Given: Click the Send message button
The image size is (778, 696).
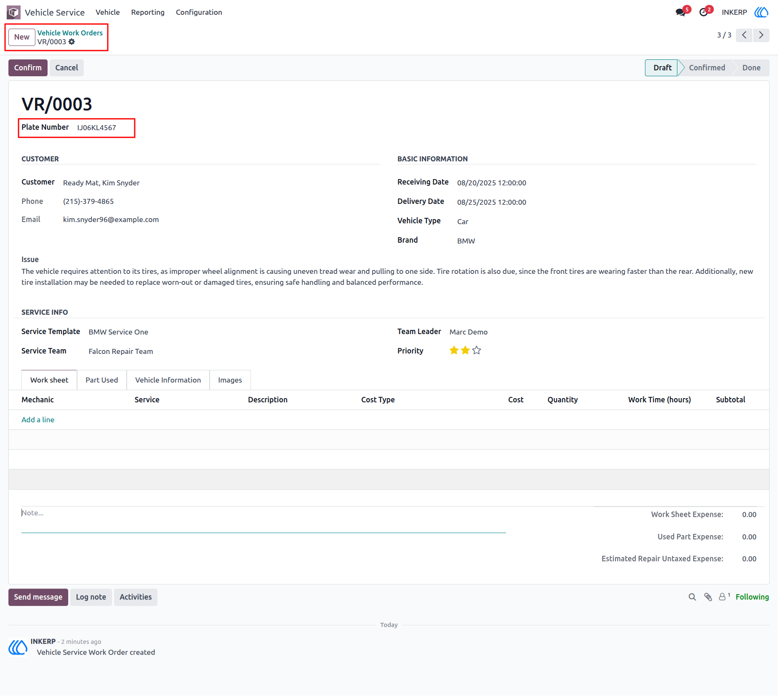Looking at the screenshot, I should [38, 597].
